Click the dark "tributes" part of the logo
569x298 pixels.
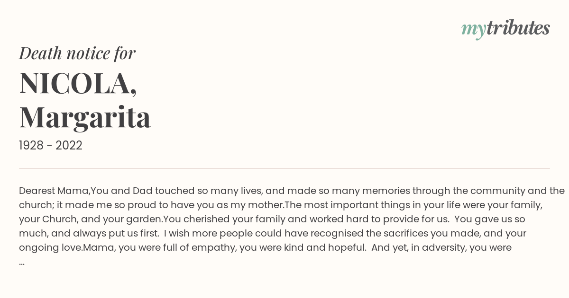518,28
